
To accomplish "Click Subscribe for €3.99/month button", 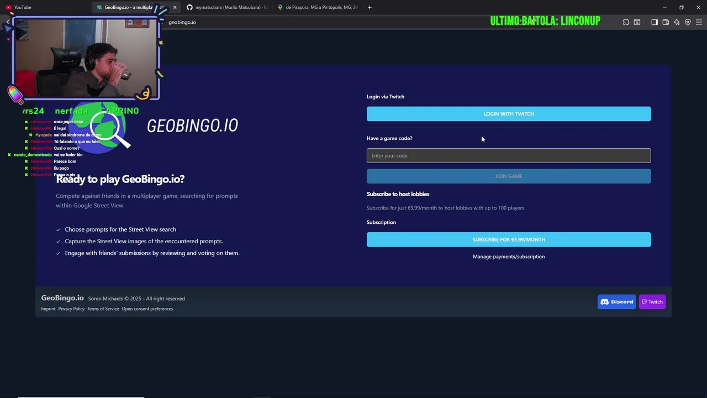I will tap(509, 239).
